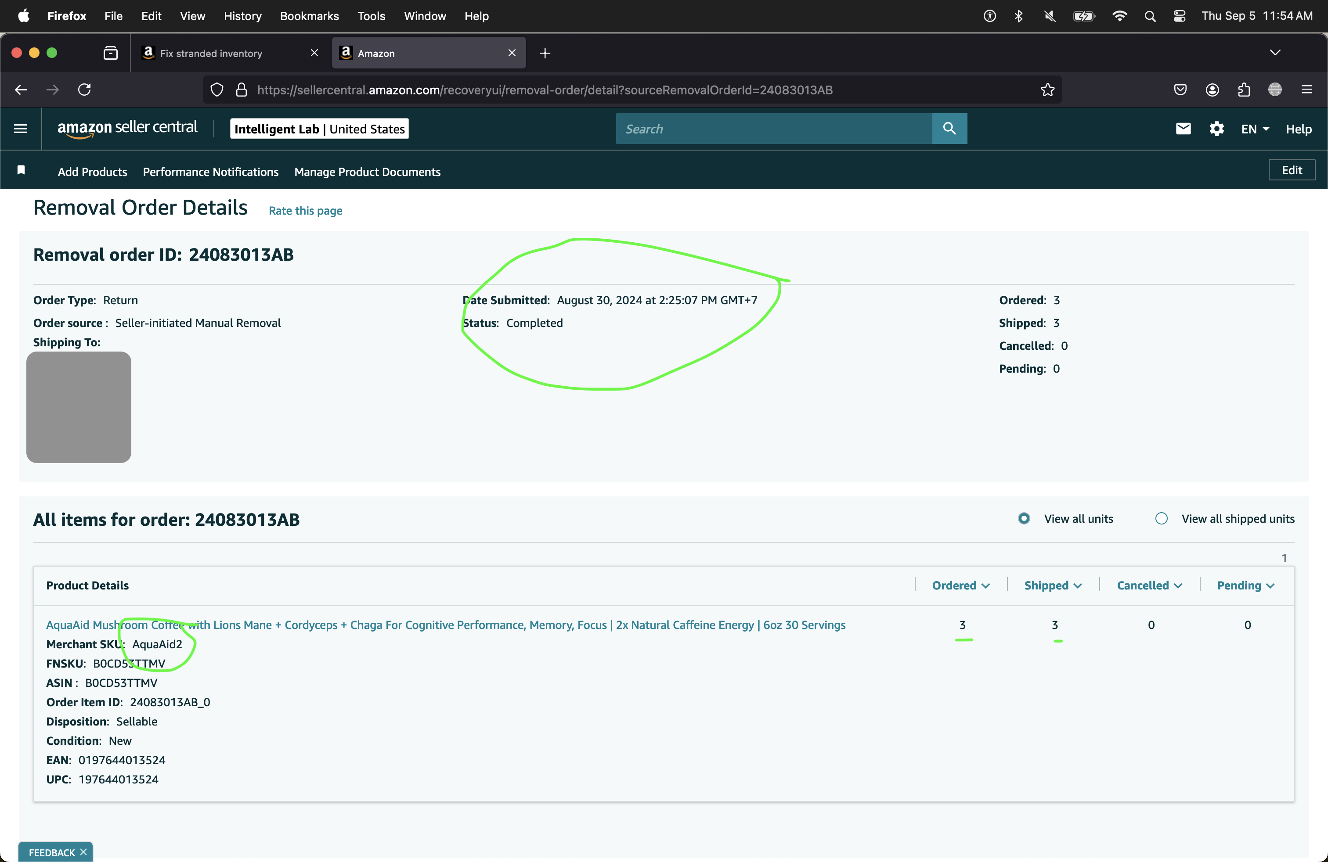
Task: Open the Add Products link
Action: pos(93,172)
